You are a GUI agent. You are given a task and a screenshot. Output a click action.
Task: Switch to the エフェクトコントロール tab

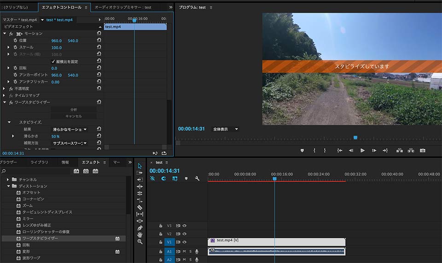coord(61,7)
